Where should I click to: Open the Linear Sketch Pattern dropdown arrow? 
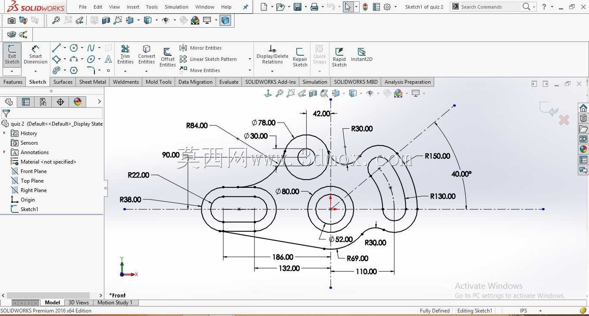tap(250, 59)
